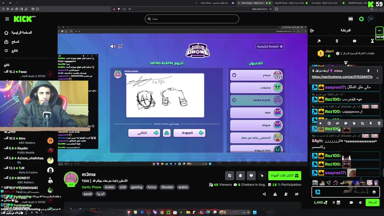384x216 pixels.
Task: Open Raydin channel in sidebar
Action: point(28,150)
